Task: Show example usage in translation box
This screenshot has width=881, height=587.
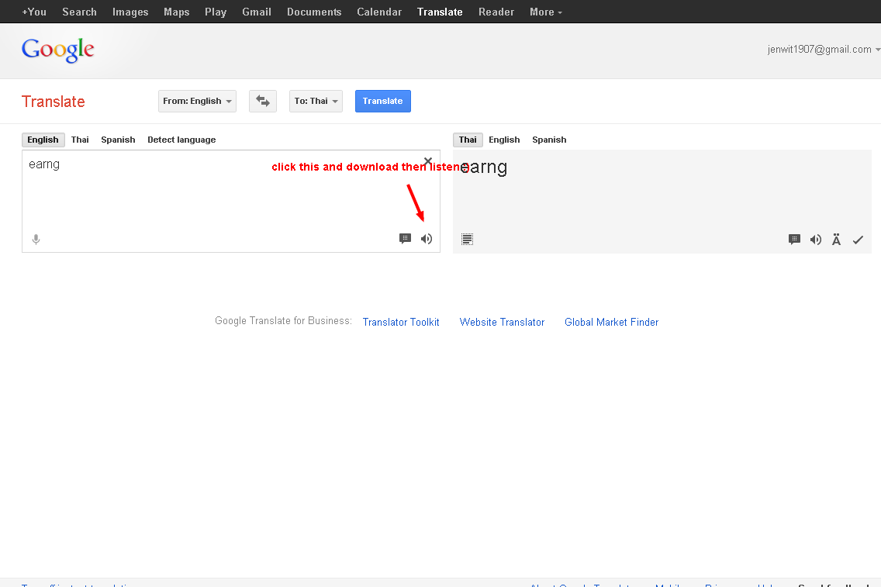Action: (794, 240)
